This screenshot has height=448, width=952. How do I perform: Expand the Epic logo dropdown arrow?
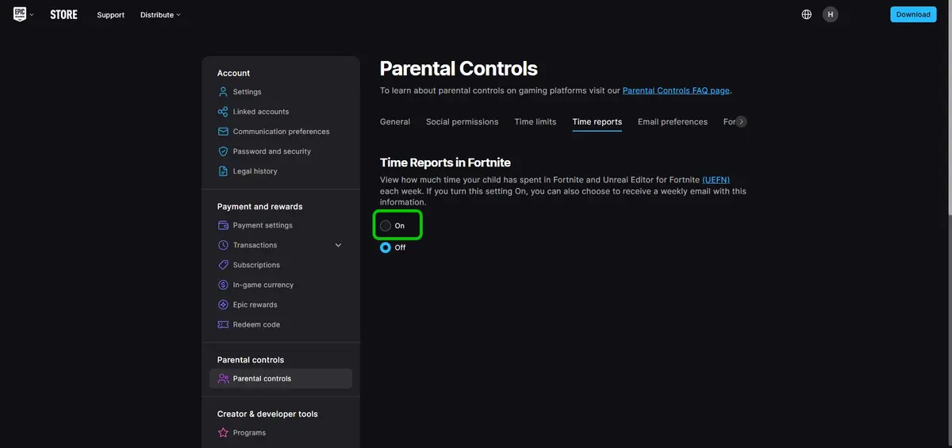32,15
